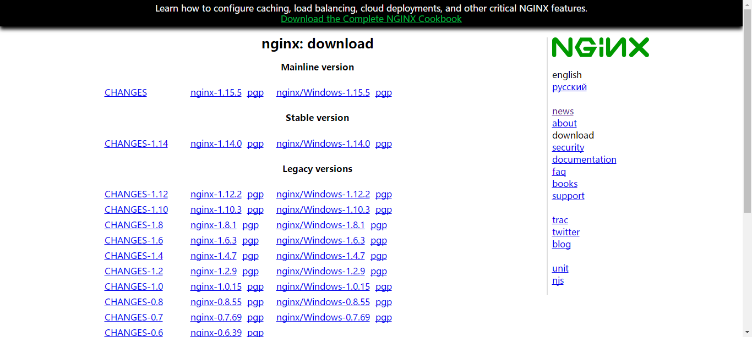This screenshot has height=337, width=752.
Task: Switch language to русский
Action: click(x=569, y=87)
